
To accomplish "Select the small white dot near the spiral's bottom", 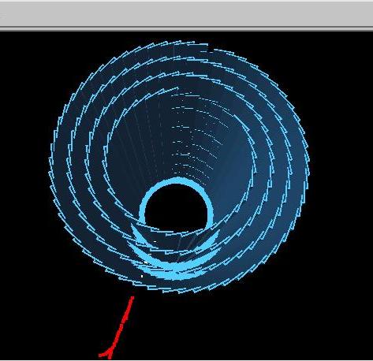I will (x=142, y=276).
